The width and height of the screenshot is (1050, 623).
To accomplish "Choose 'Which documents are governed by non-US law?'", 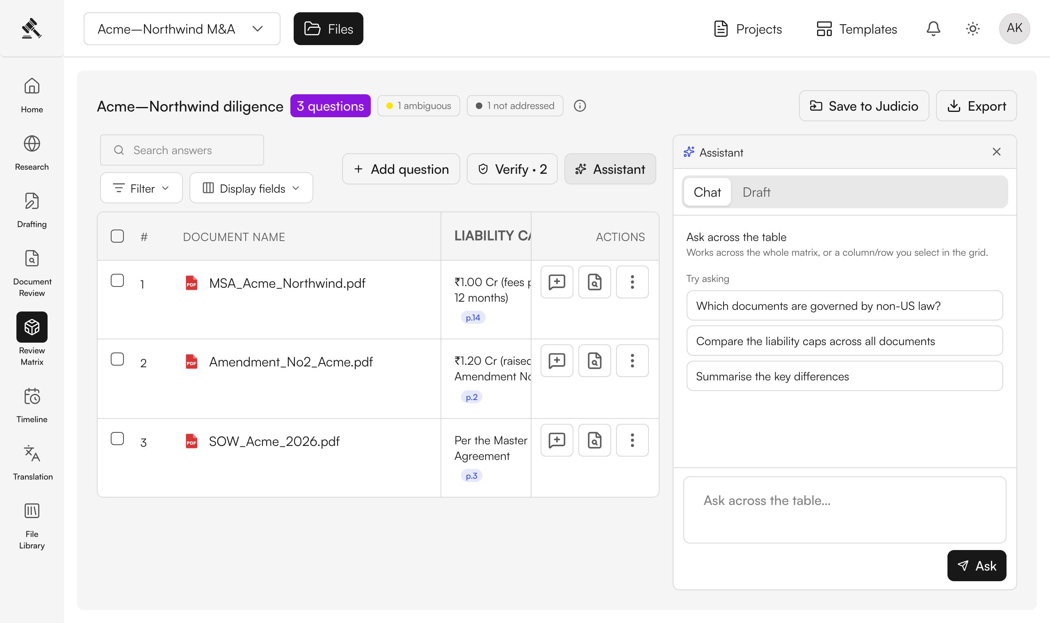I will (844, 306).
